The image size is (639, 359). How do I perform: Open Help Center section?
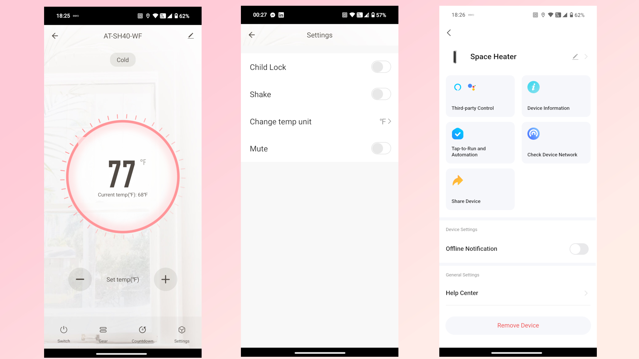click(x=518, y=293)
